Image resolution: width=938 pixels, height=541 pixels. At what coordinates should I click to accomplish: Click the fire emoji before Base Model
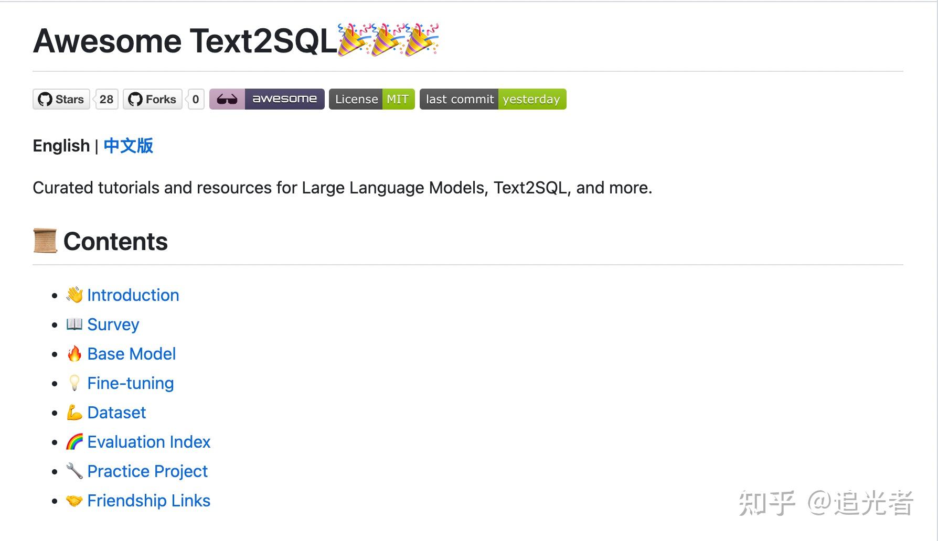point(75,353)
